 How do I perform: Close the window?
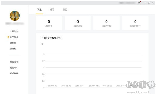153,3
